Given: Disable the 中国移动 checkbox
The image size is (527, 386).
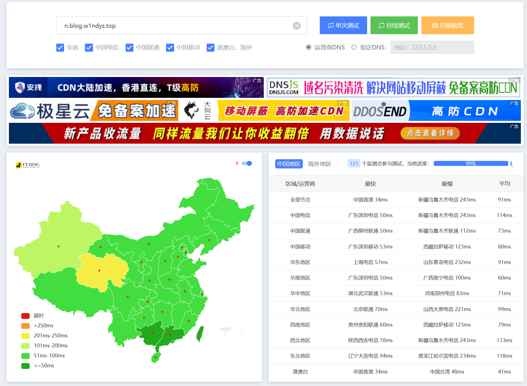Looking at the screenshot, I should (170, 48).
